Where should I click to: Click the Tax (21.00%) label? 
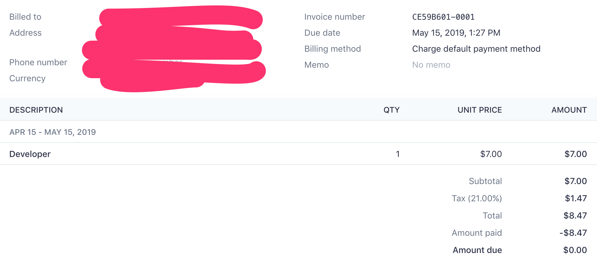pyautogui.click(x=477, y=198)
